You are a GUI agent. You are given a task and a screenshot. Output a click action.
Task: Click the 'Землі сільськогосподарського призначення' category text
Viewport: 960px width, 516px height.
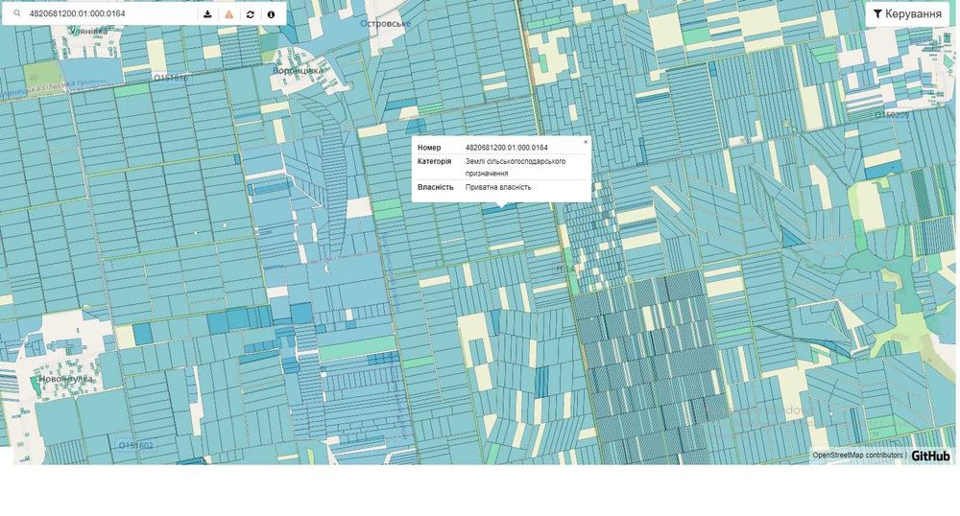point(515,168)
